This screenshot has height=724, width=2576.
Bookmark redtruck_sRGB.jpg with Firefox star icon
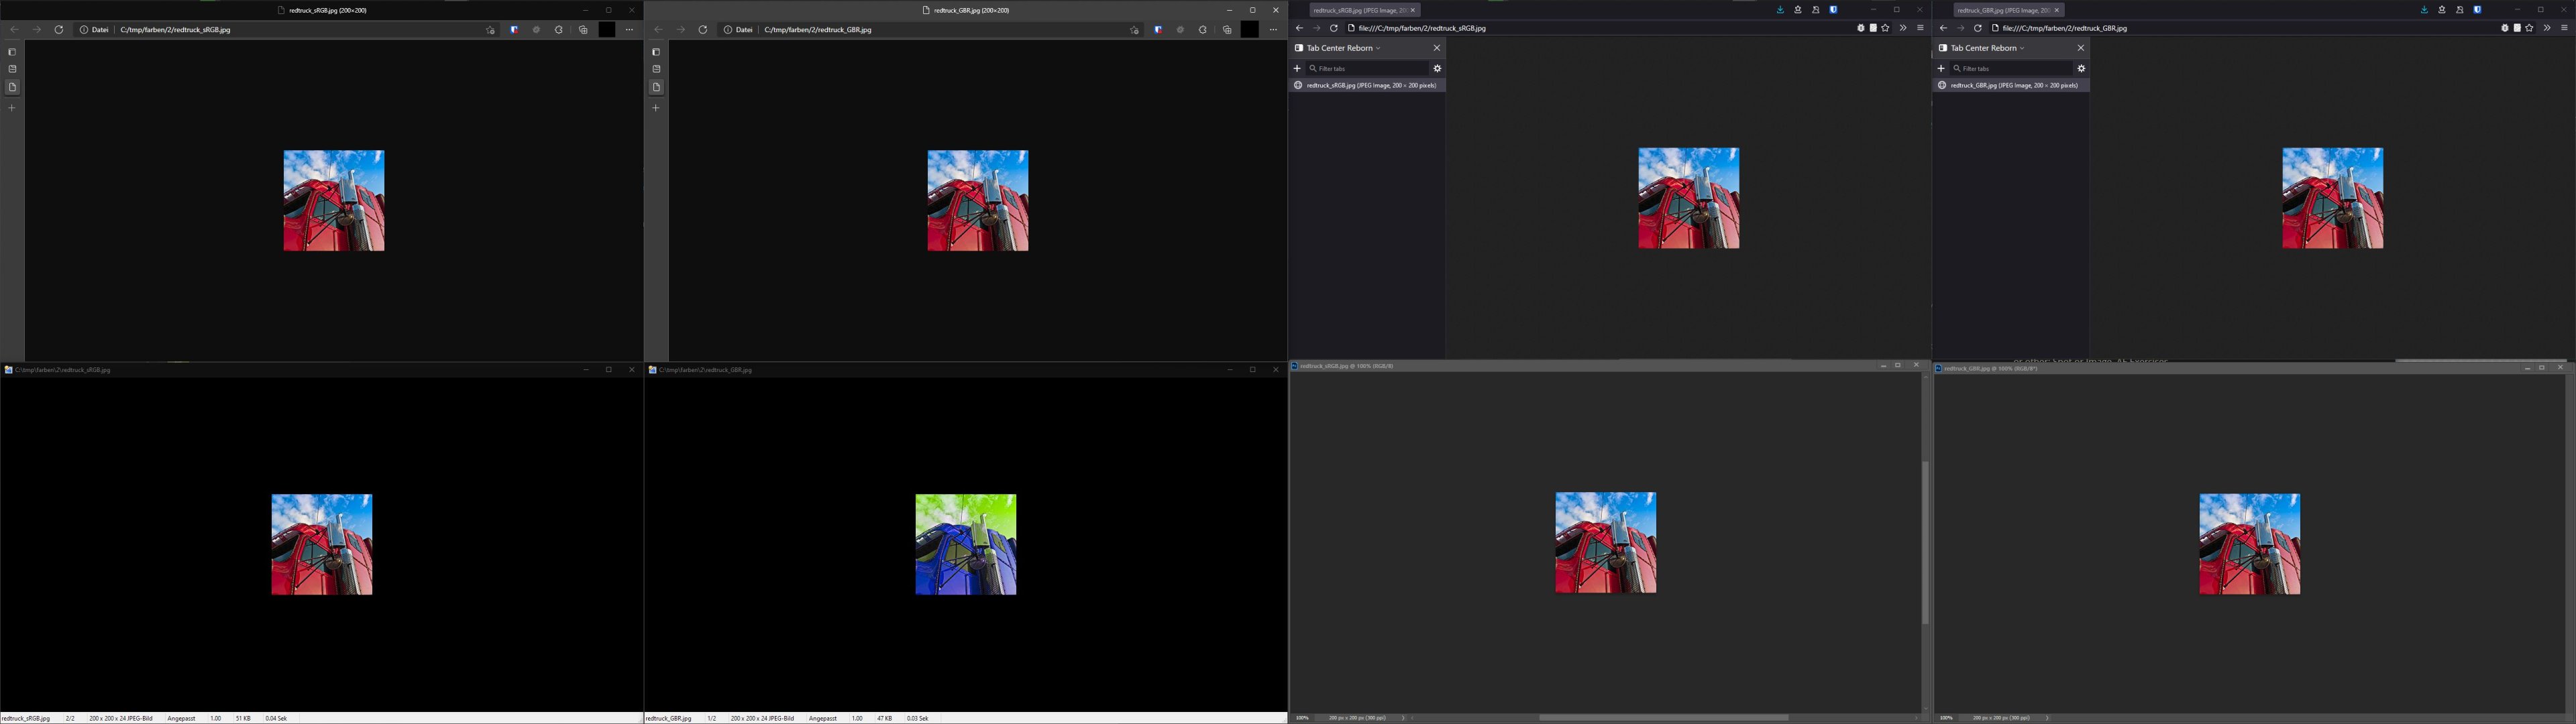point(1886,28)
